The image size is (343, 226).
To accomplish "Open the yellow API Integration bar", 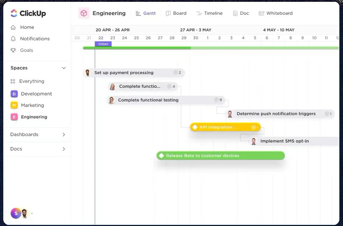I will coord(225,127).
